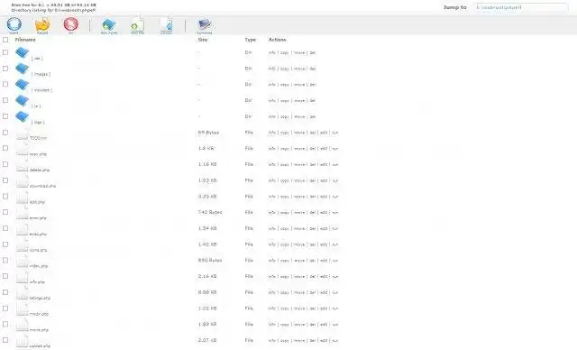Check the box for info.php
577x350 pixels.
tap(5, 276)
